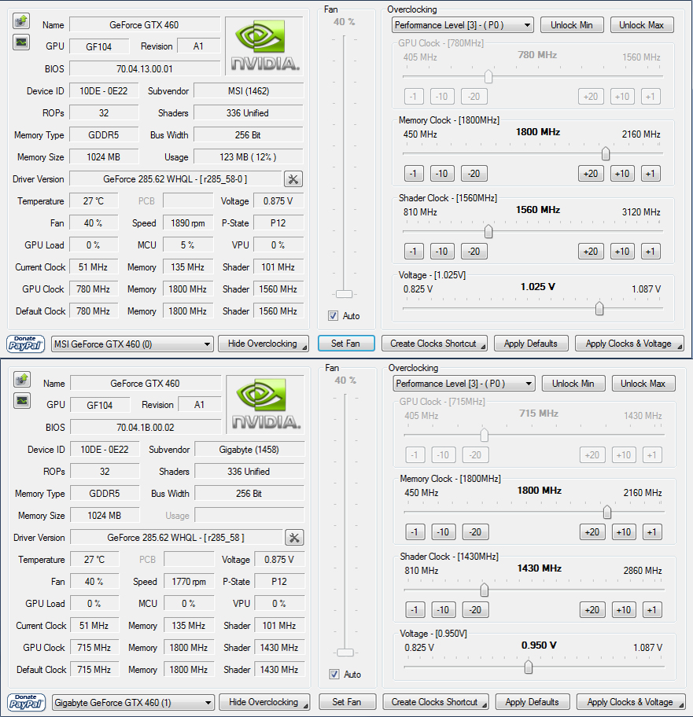
Task: Click driver tools wrench icon in Gigabyte panel
Action: (x=294, y=538)
